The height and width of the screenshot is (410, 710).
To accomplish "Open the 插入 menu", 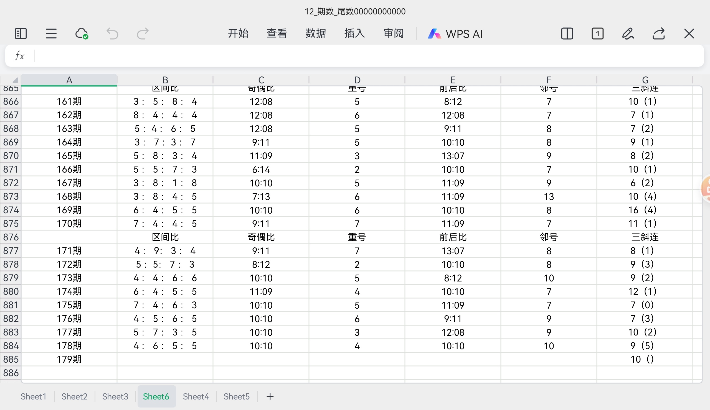I will (354, 34).
